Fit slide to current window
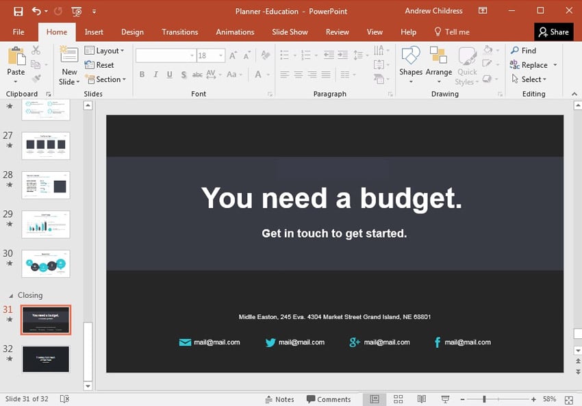 [569, 399]
